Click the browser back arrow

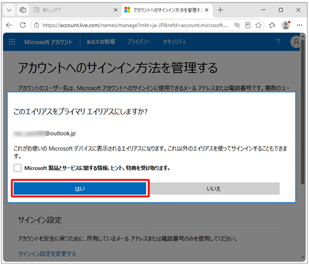click(x=9, y=25)
